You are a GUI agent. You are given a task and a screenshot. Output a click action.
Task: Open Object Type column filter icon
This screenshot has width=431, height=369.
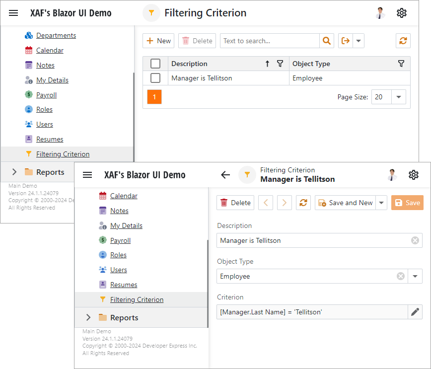click(401, 64)
